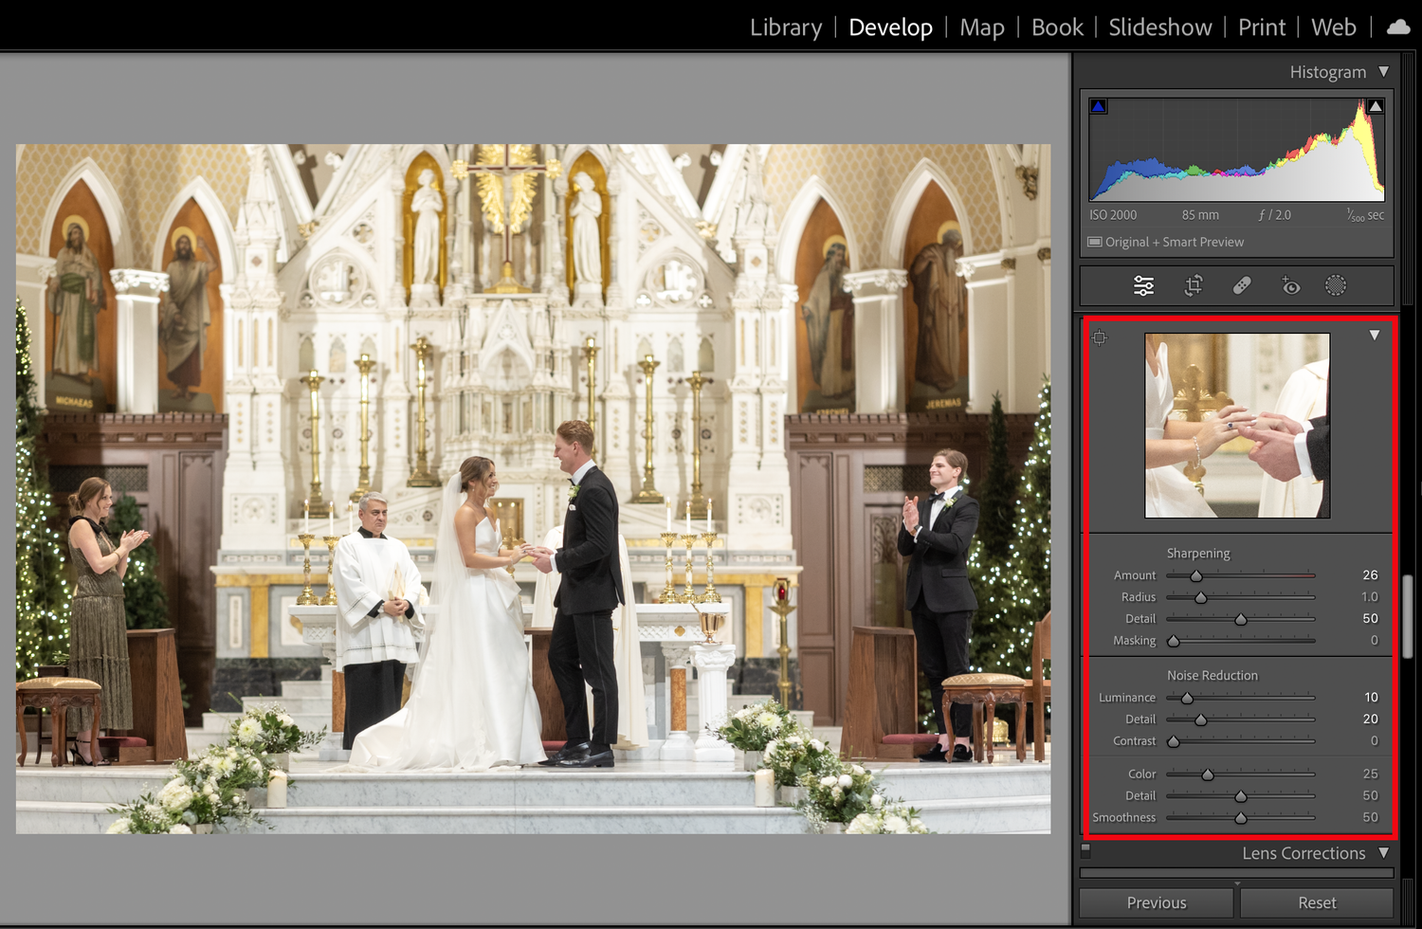This screenshot has height=929, width=1422.
Task: Activate the Detail panel zoom target icon
Action: [x=1099, y=337]
